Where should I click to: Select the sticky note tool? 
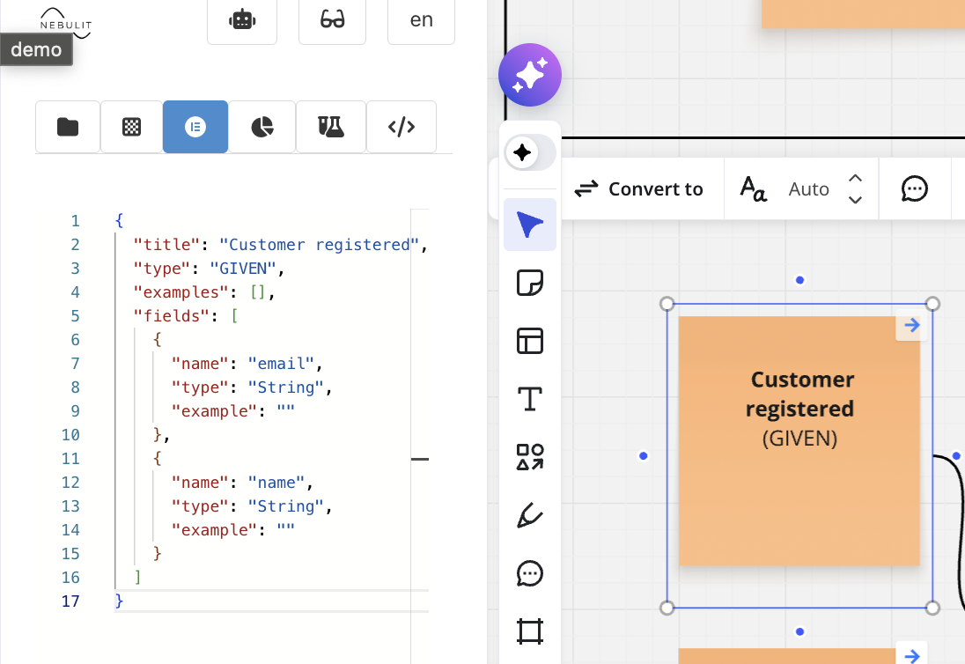pyautogui.click(x=530, y=283)
